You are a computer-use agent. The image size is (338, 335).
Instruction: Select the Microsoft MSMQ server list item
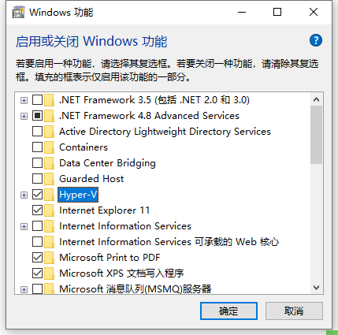(x=136, y=289)
